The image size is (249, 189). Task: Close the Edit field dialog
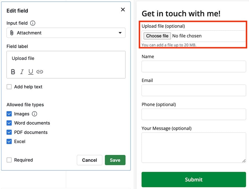[x=123, y=9]
